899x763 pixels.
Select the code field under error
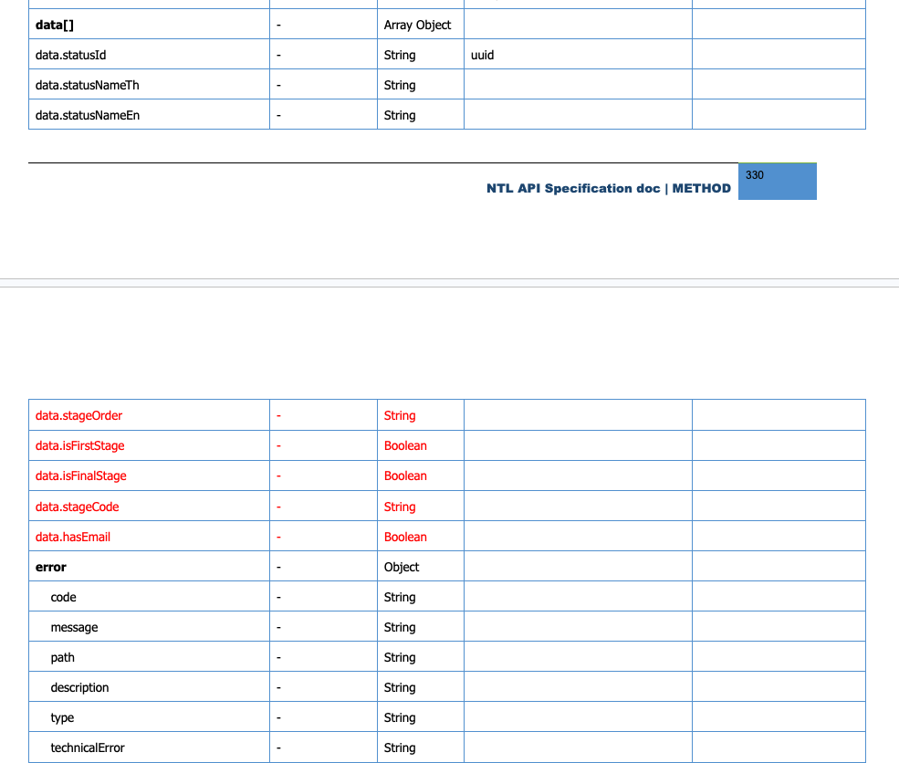(x=63, y=597)
